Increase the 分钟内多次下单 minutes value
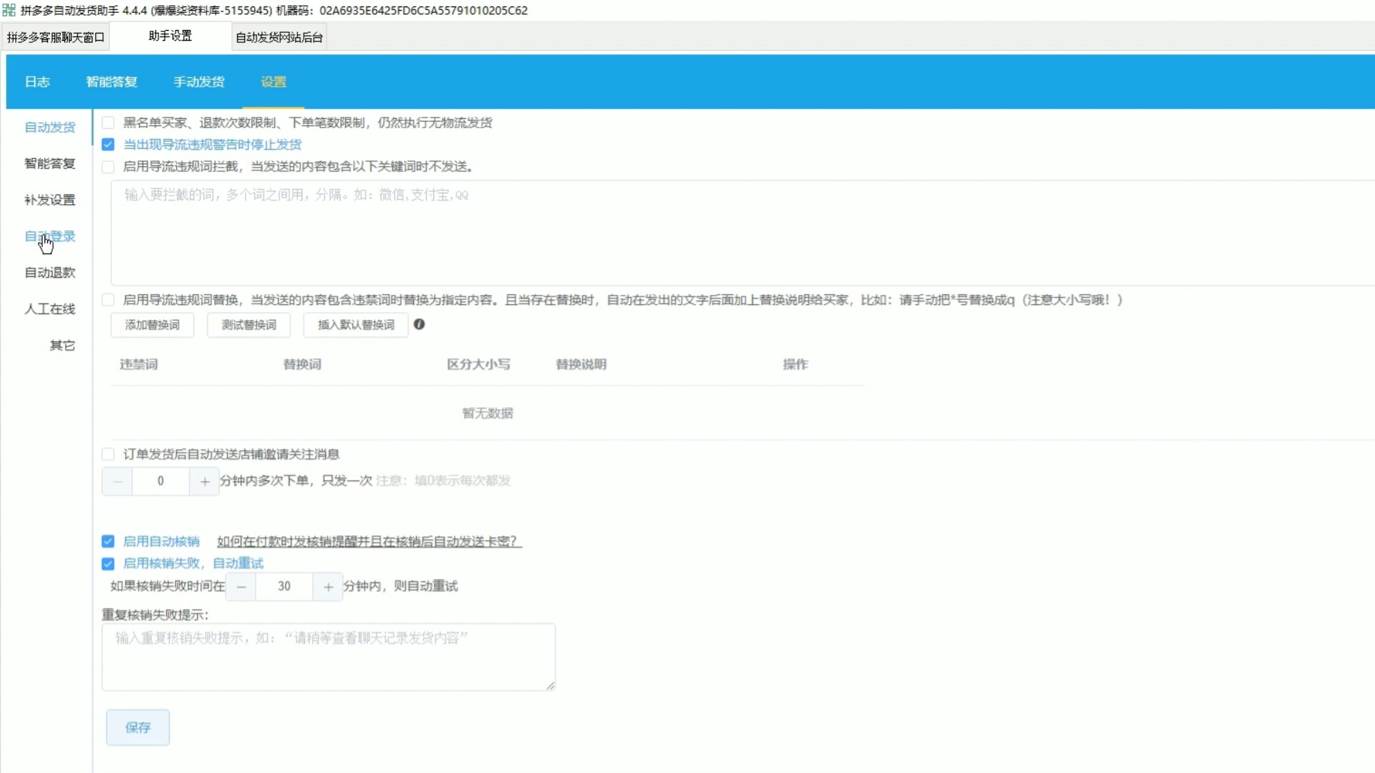 coord(205,481)
